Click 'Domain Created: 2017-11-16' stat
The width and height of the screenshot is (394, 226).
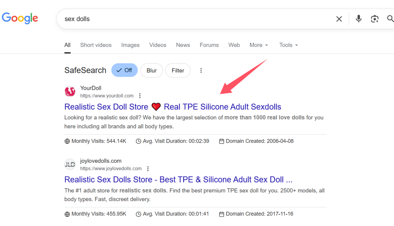(260, 214)
